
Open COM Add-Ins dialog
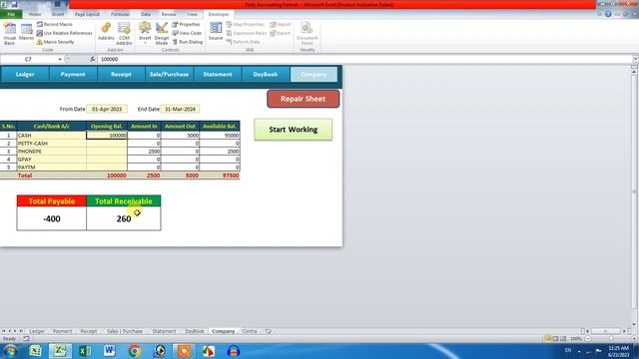click(x=124, y=33)
